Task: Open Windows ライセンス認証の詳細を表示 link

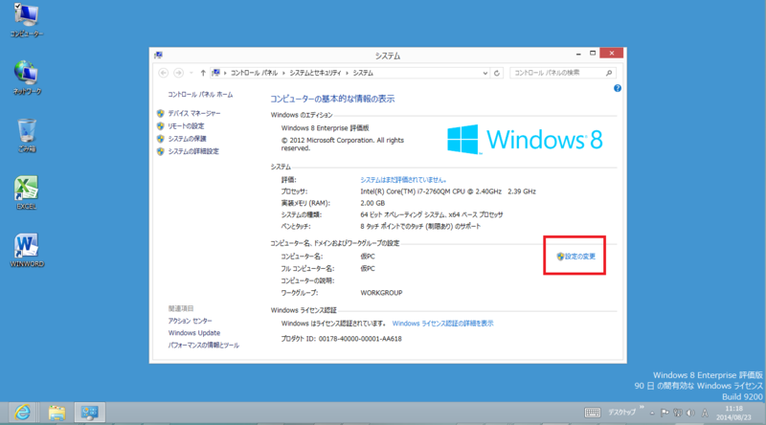Action: pyautogui.click(x=442, y=324)
